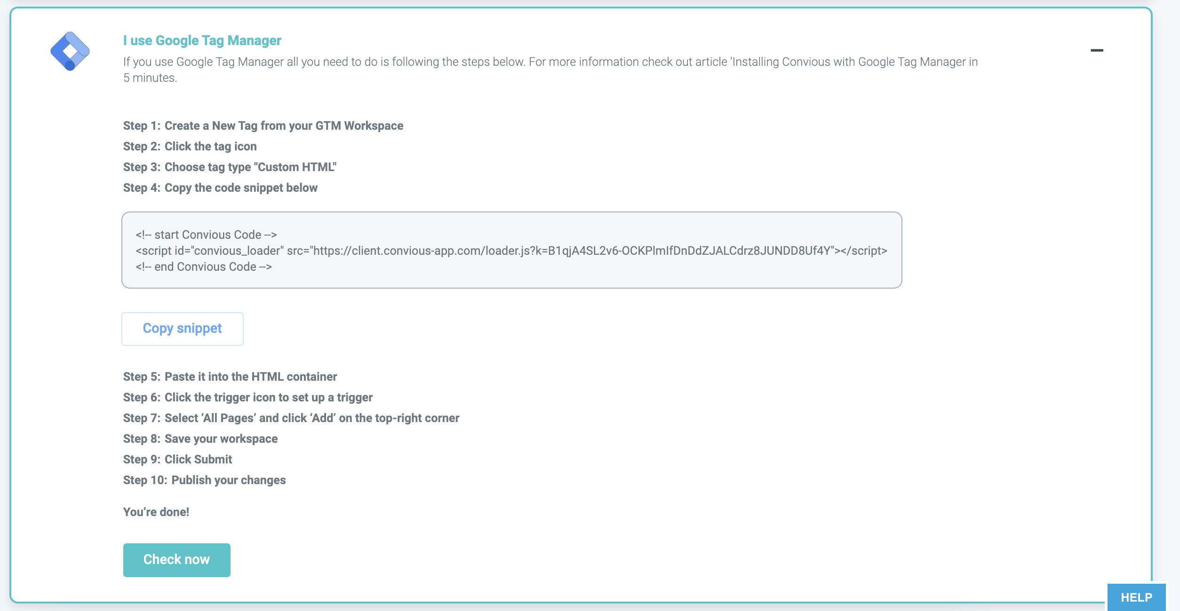Click Step 2 Click the tag icon text

[x=190, y=146]
